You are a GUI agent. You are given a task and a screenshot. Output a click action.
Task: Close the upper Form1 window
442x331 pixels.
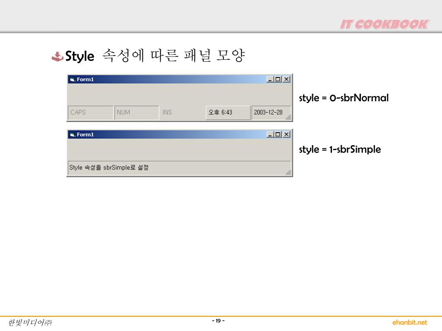coord(287,79)
